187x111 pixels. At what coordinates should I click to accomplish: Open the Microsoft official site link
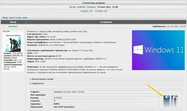pyautogui.click(x=51, y=37)
